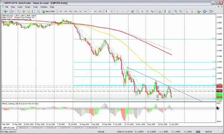Image resolution: width=224 pixels, height=134 pixels.
Task: Open the Arrows objects dropdown
Action: pos(153,11)
